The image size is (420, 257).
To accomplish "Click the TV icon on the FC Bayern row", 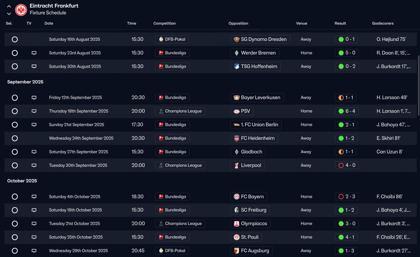I will coord(34,197).
